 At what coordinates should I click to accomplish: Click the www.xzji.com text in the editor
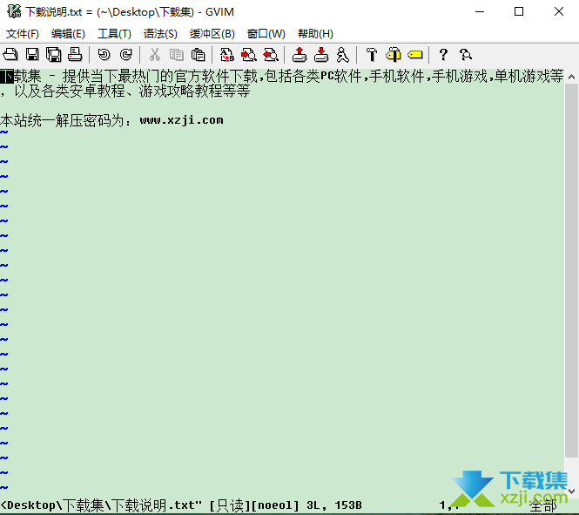181,120
